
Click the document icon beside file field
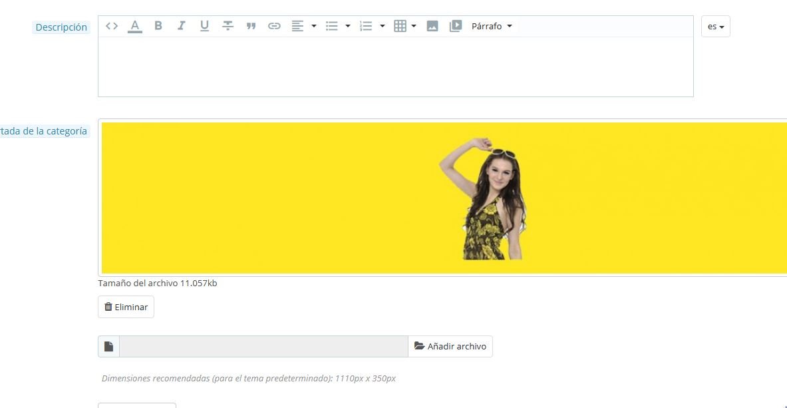click(109, 346)
